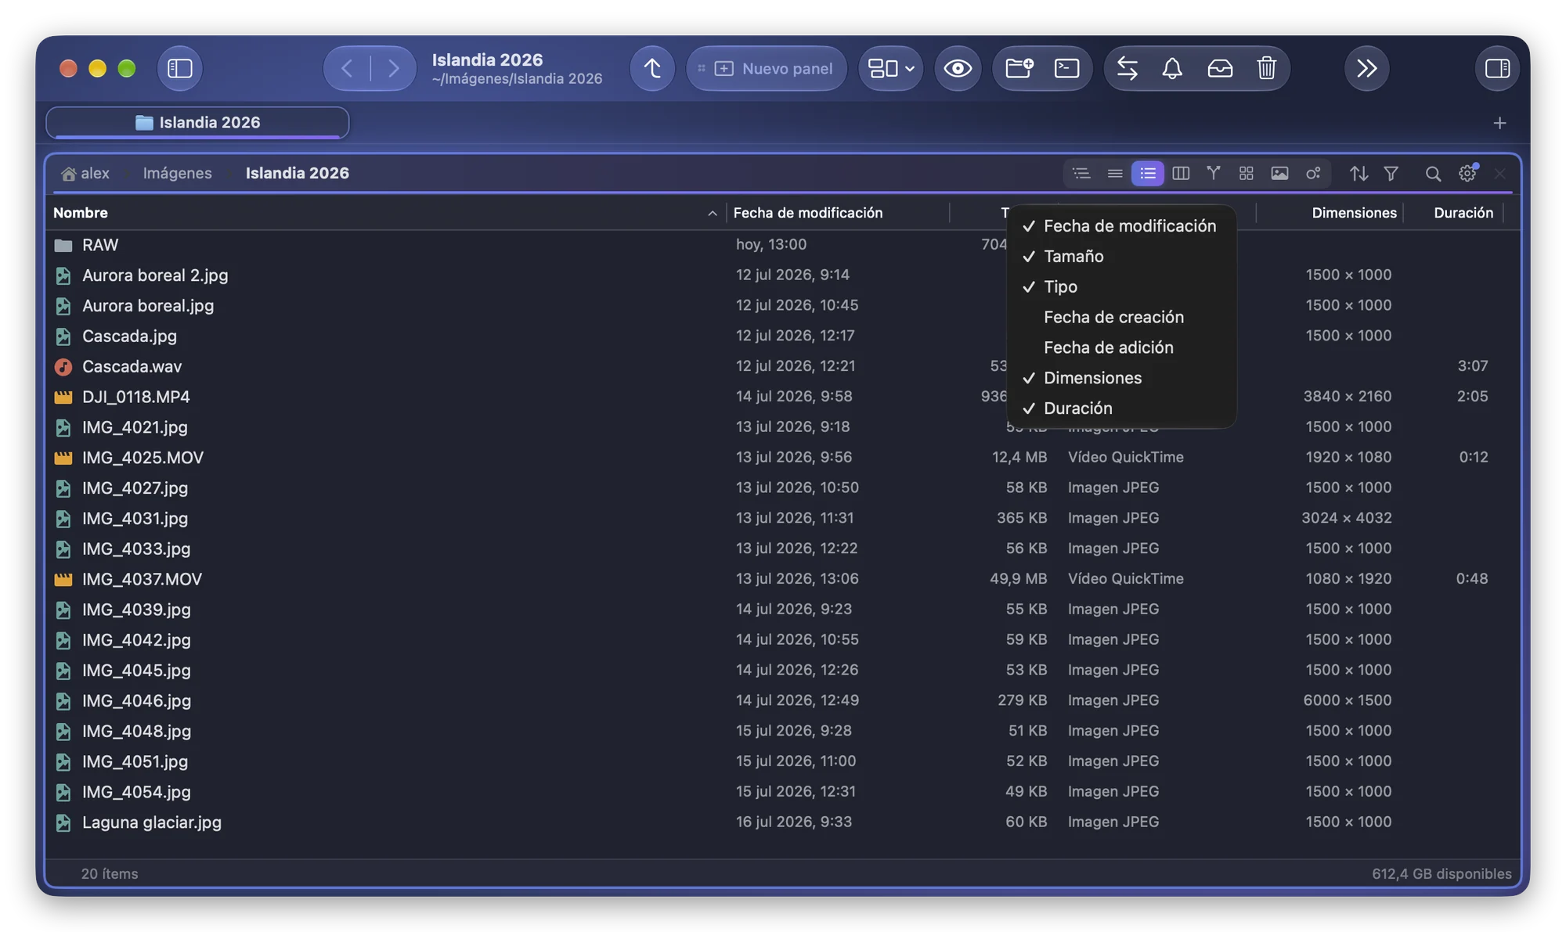Uncheck Tipo column option

click(x=1121, y=287)
